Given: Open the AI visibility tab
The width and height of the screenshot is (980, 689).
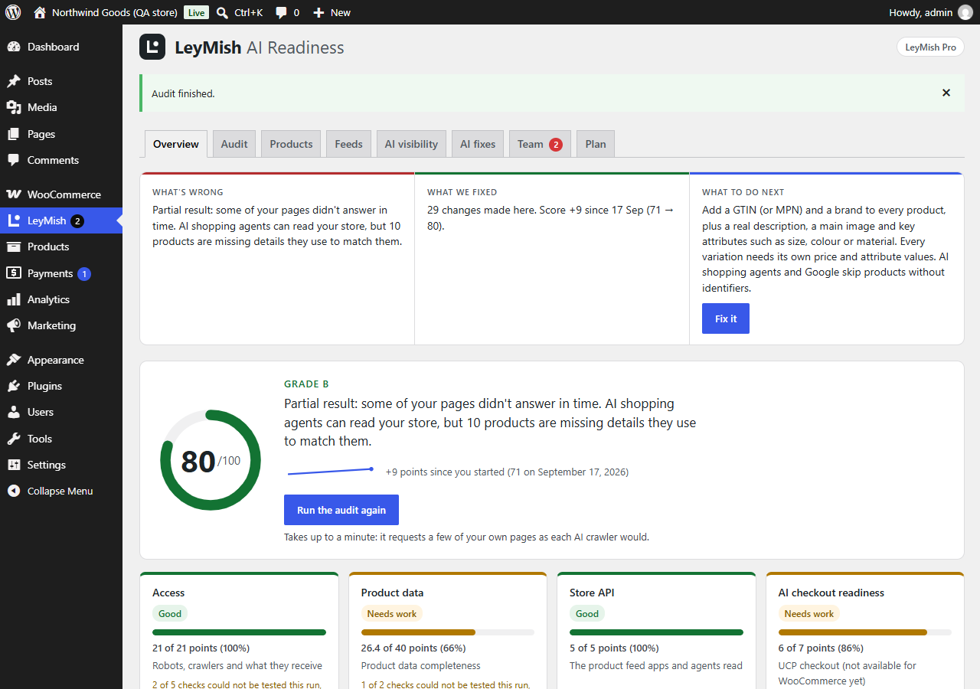Looking at the screenshot, I should pyautogui.click(x=411, y=144).
